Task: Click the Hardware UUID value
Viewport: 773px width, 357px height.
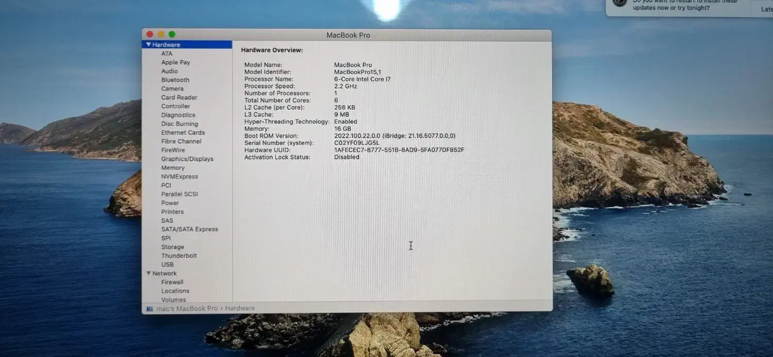Action: (x=399, y=150)
